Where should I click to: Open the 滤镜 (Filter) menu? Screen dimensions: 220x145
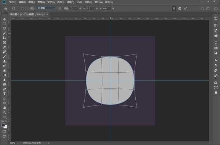coord(70,2)
